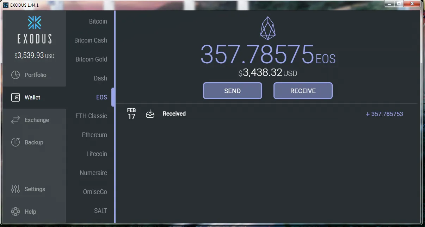Click the Backup clock icon

[x=15, y=142]
